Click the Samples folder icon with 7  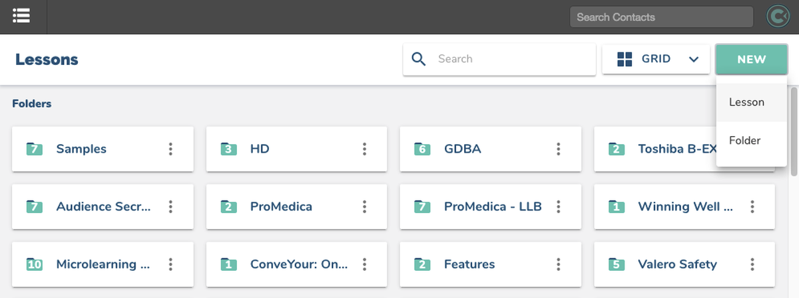35,149
